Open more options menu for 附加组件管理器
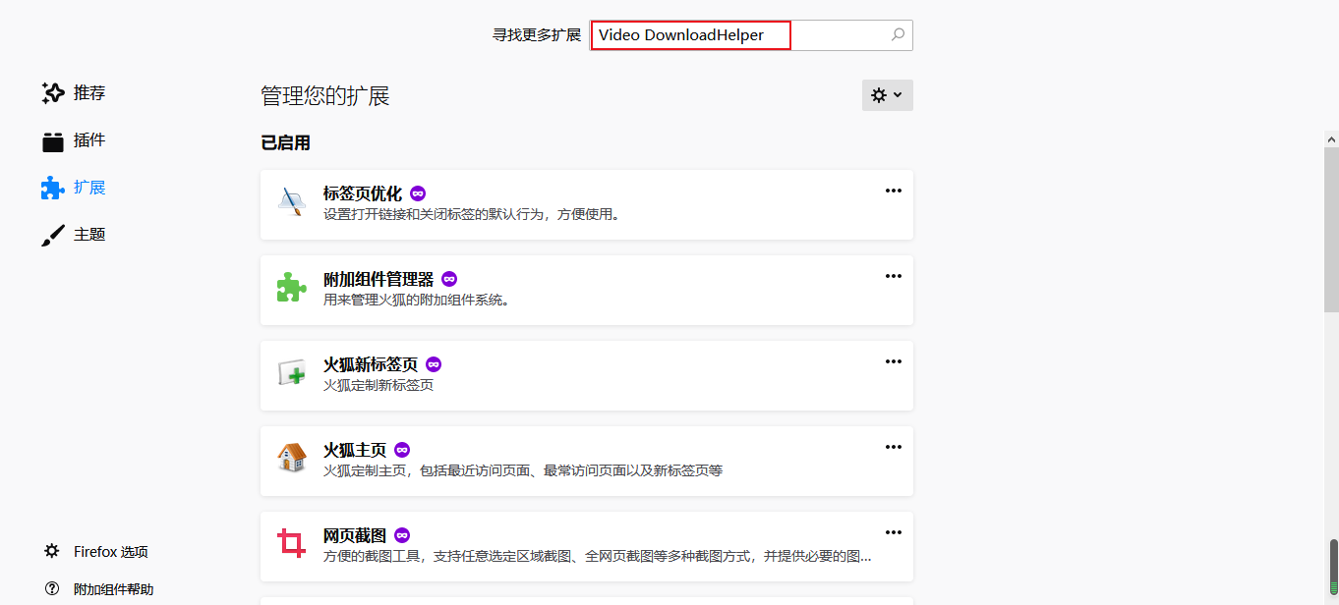 click(x=894, y=276)
